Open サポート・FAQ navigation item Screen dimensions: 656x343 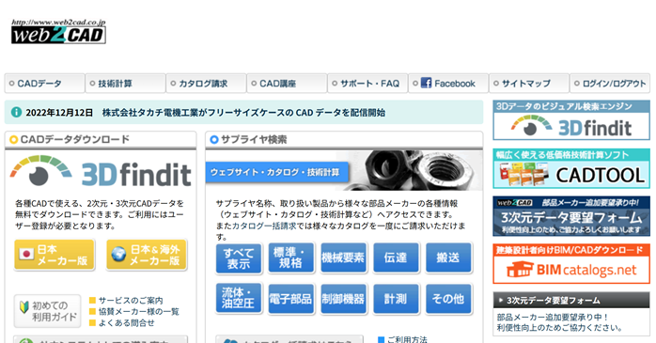pyautogui.click(x=367, y=84)
